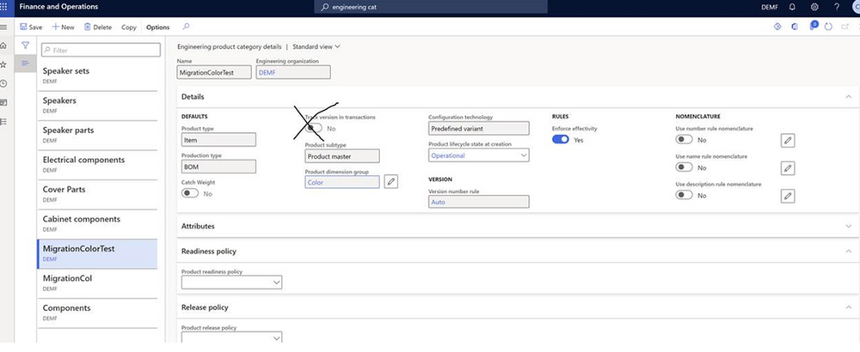Click the list Filter input field

(101, 50)
